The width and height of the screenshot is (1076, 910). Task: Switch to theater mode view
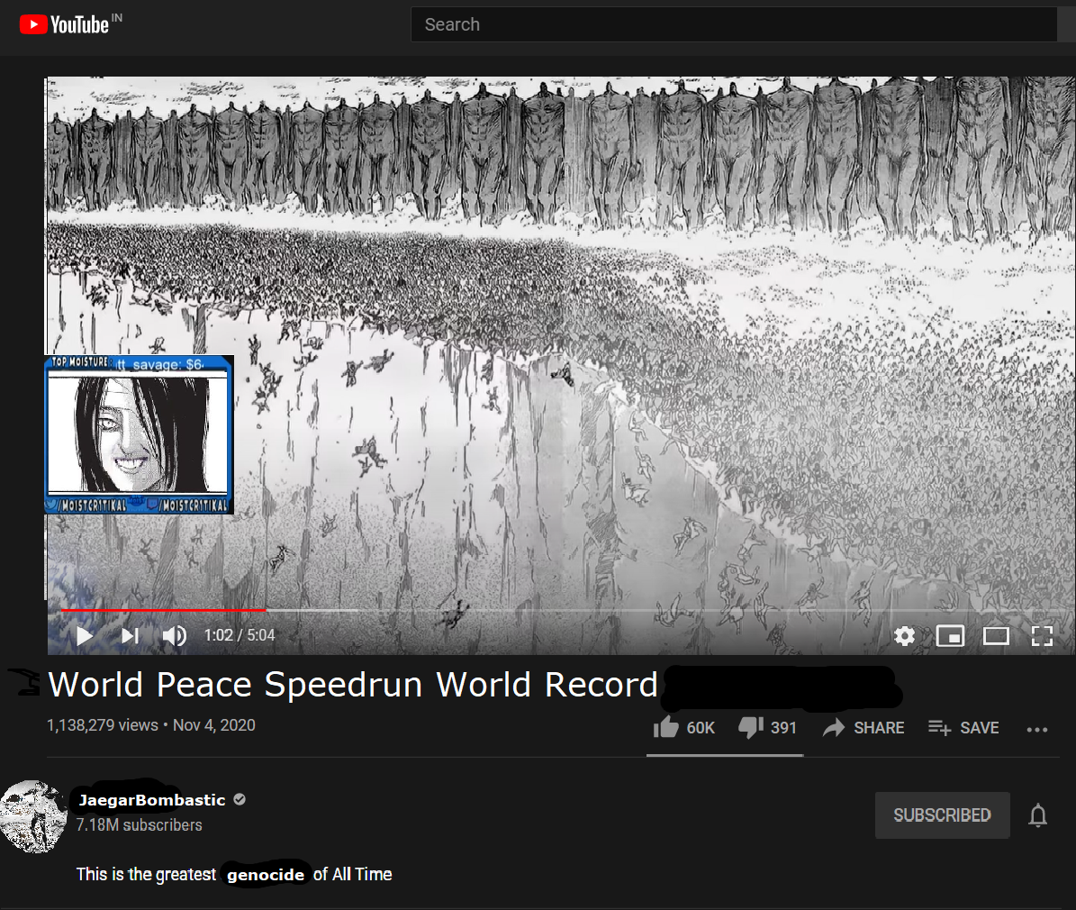(x=996, y=636)
